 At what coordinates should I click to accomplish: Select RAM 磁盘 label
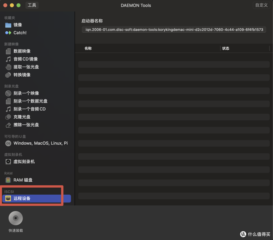click(x=23, y=180)
